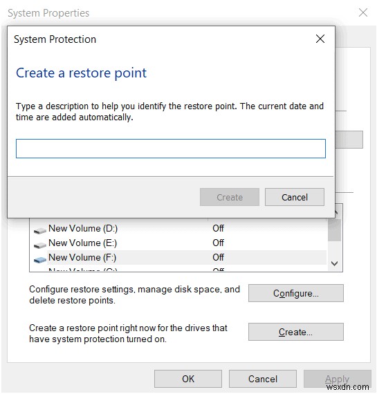Image resolution: width=377 pixels, height=394 pixels.
Task: Click the drive icon for New Volume (D:)
Action: [39, 230]
